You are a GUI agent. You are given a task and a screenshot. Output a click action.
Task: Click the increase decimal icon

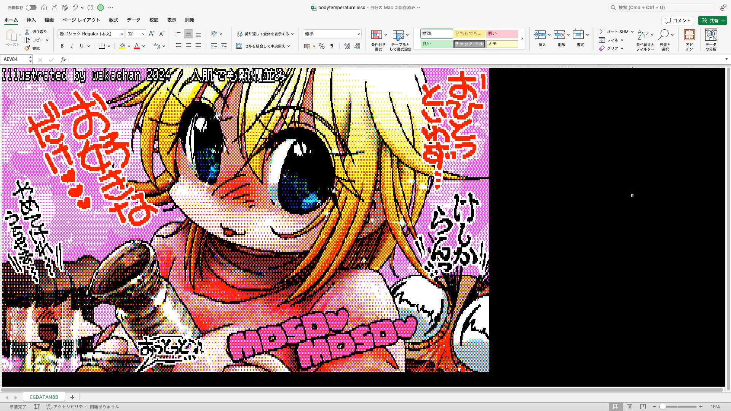pyautogui.click(x=347, y=46)
